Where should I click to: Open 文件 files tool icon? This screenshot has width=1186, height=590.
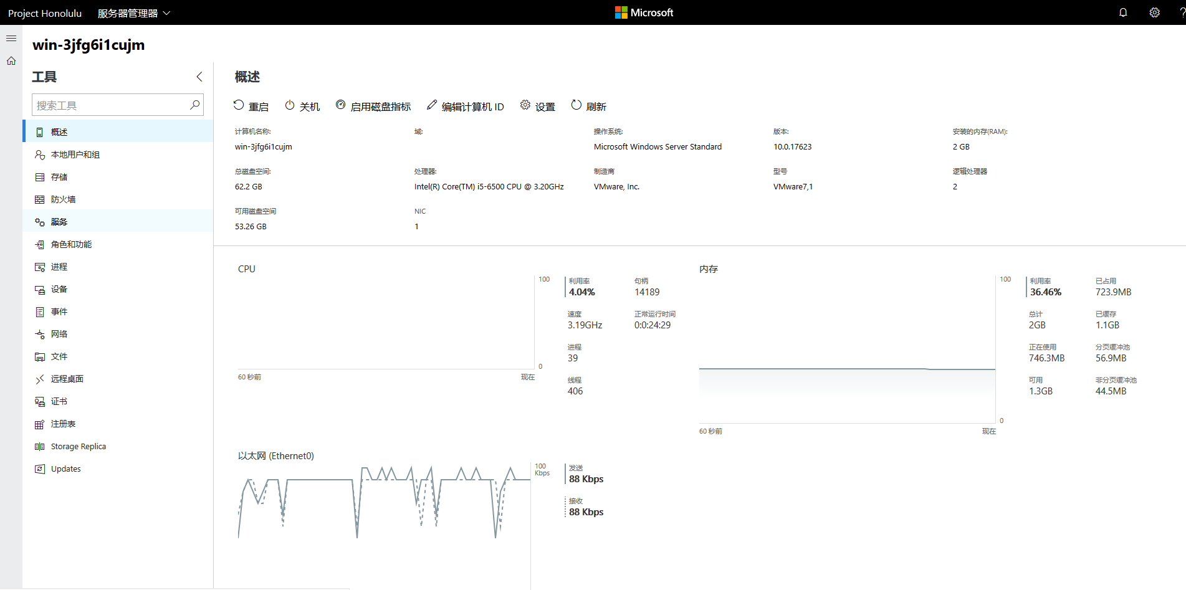(40, 356)
